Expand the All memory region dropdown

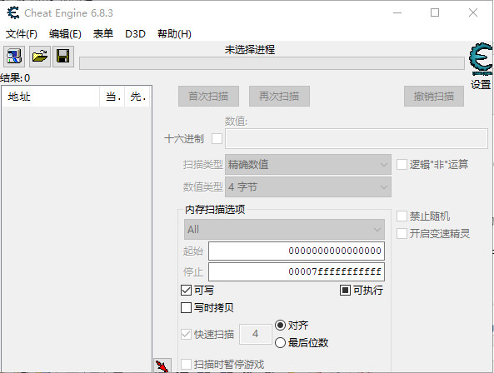(284, 230)
